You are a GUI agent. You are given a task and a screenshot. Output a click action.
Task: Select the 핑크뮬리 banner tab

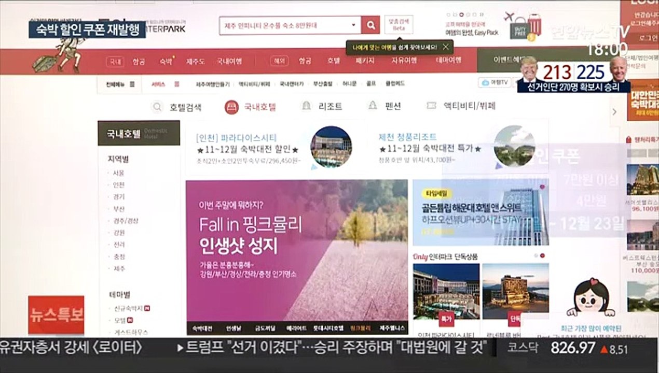(361, 328)
